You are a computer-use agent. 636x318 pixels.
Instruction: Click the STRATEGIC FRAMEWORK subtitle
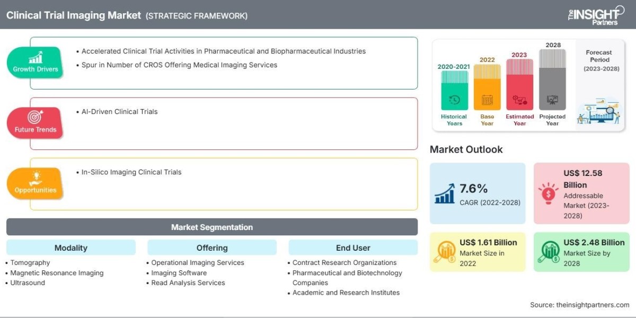[197, 16]
